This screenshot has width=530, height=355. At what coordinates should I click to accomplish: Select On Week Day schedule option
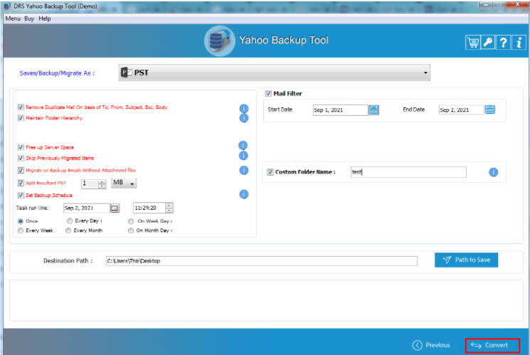click(x=131, y=221)
